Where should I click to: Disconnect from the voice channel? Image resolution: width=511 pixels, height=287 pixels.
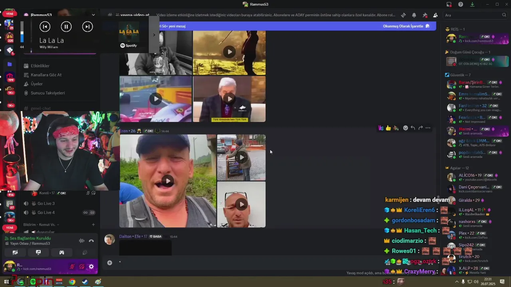point(91,241)
